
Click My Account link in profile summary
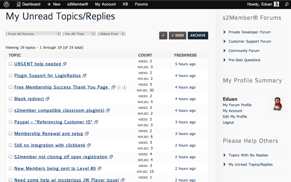click(x=232, y=111)
